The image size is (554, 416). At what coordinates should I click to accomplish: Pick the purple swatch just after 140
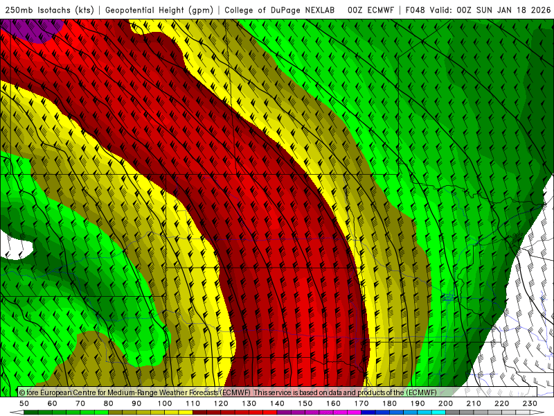point(284,413)
